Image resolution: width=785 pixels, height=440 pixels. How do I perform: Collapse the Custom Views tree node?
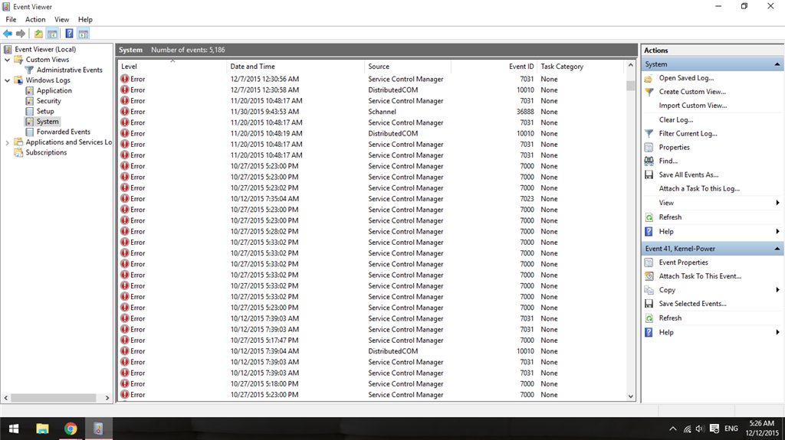coord(8,60)
